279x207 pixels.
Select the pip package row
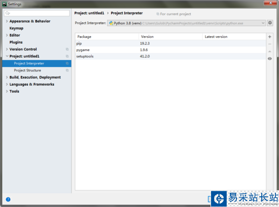click(170, 44)
